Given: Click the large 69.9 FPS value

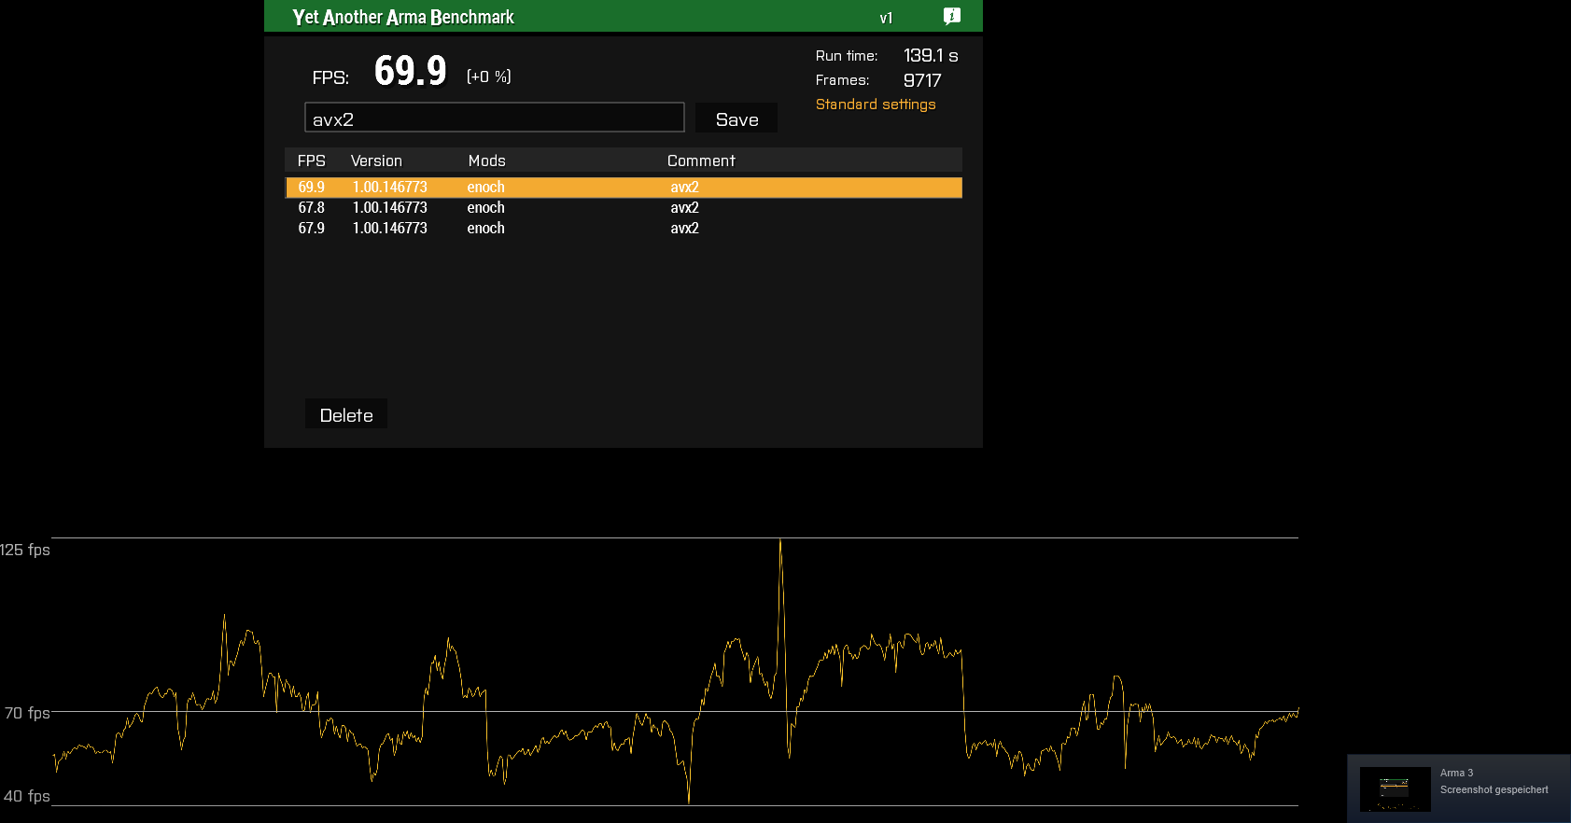Looking at the screenshot, I should coord(411,71).
